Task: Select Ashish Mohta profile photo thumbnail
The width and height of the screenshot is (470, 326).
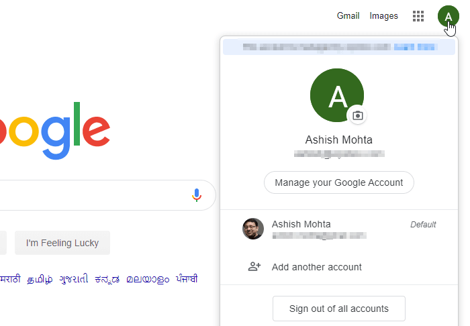Action: [x=253, y=229]
